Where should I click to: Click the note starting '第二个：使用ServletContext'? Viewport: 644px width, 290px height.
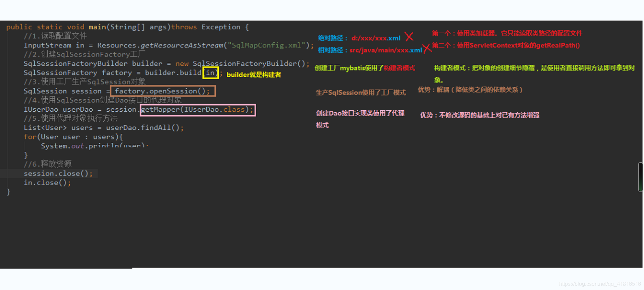506,45
